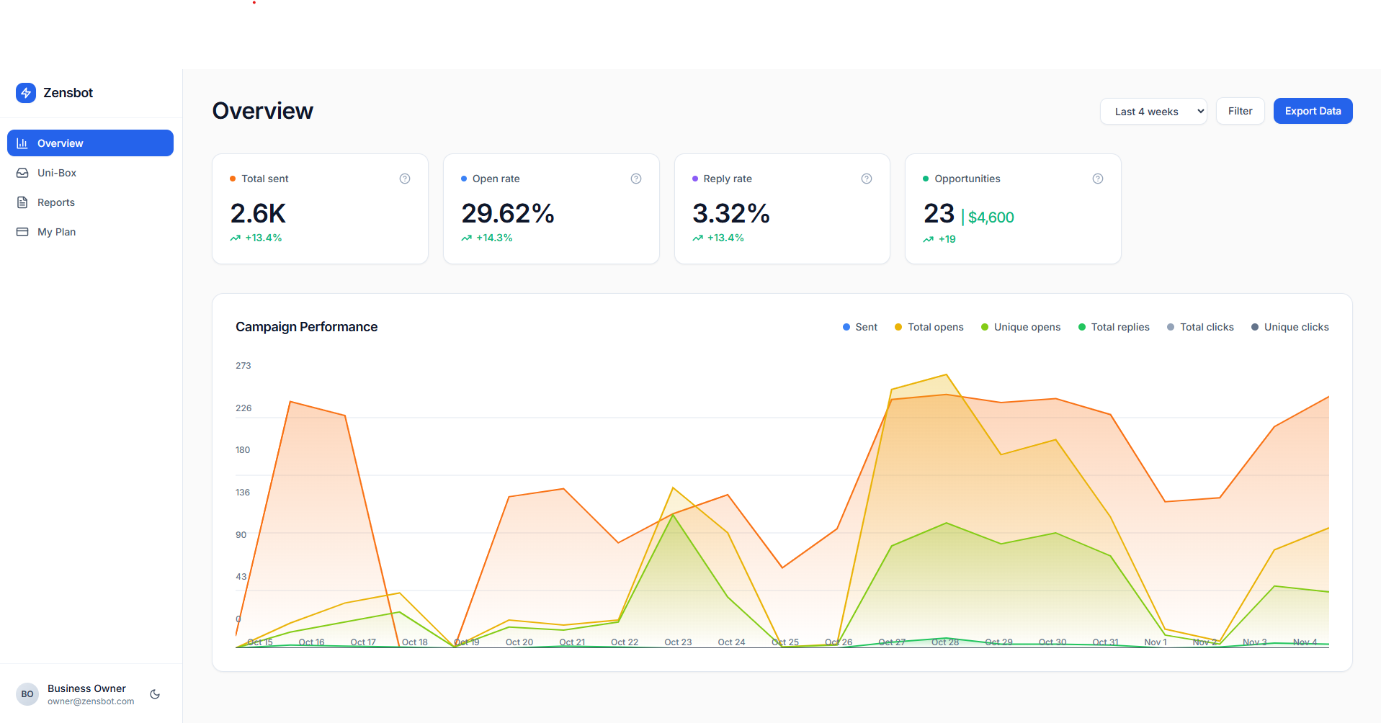1381x723 pixels.
Task: Open the Filter options
Action: point(1240,111)
